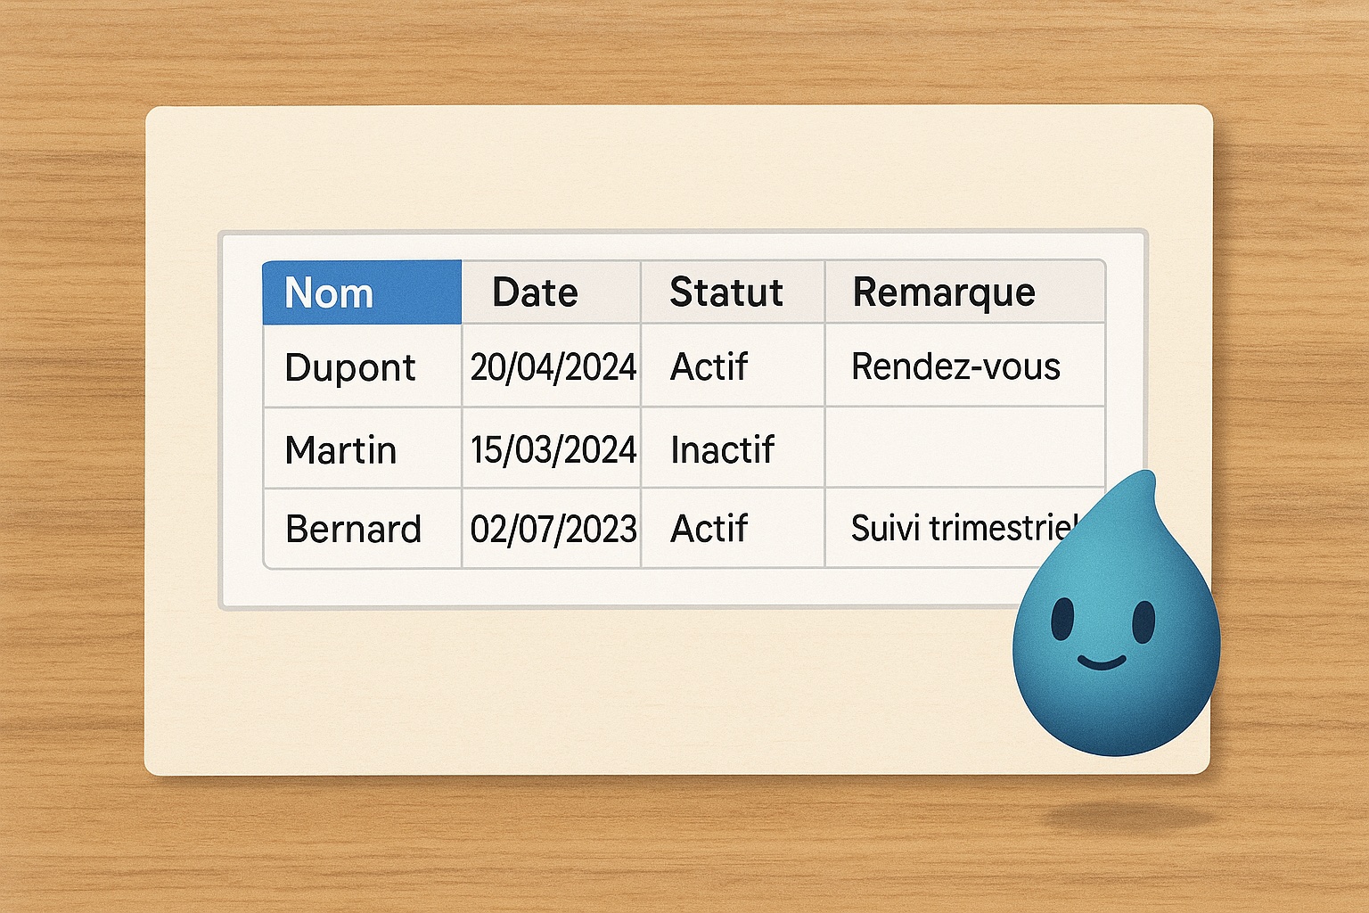The image size is (1369, 913).
Task: Select the Martin name cell
Action: point(362,448)
